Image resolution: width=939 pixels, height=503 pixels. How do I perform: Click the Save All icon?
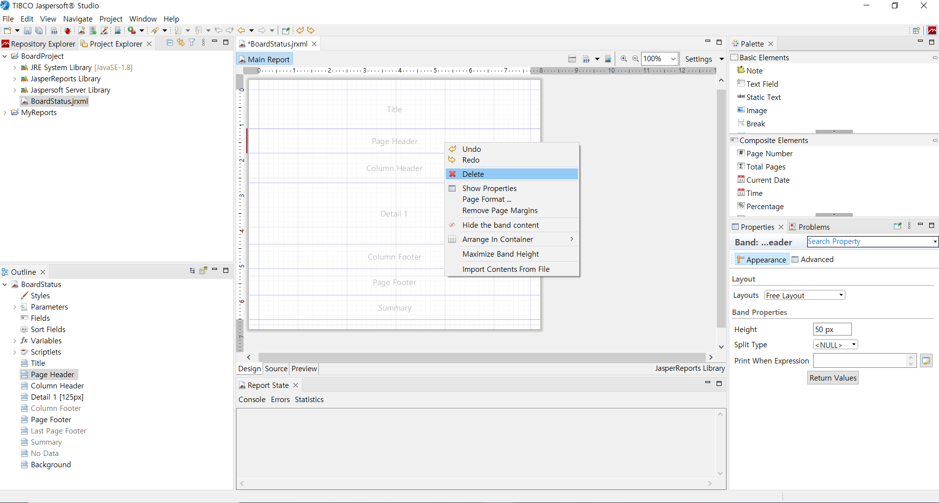click(x=39, y=30)
